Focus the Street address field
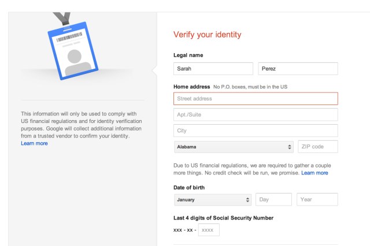This screenshot has height=246, width=370. [256, 99]
